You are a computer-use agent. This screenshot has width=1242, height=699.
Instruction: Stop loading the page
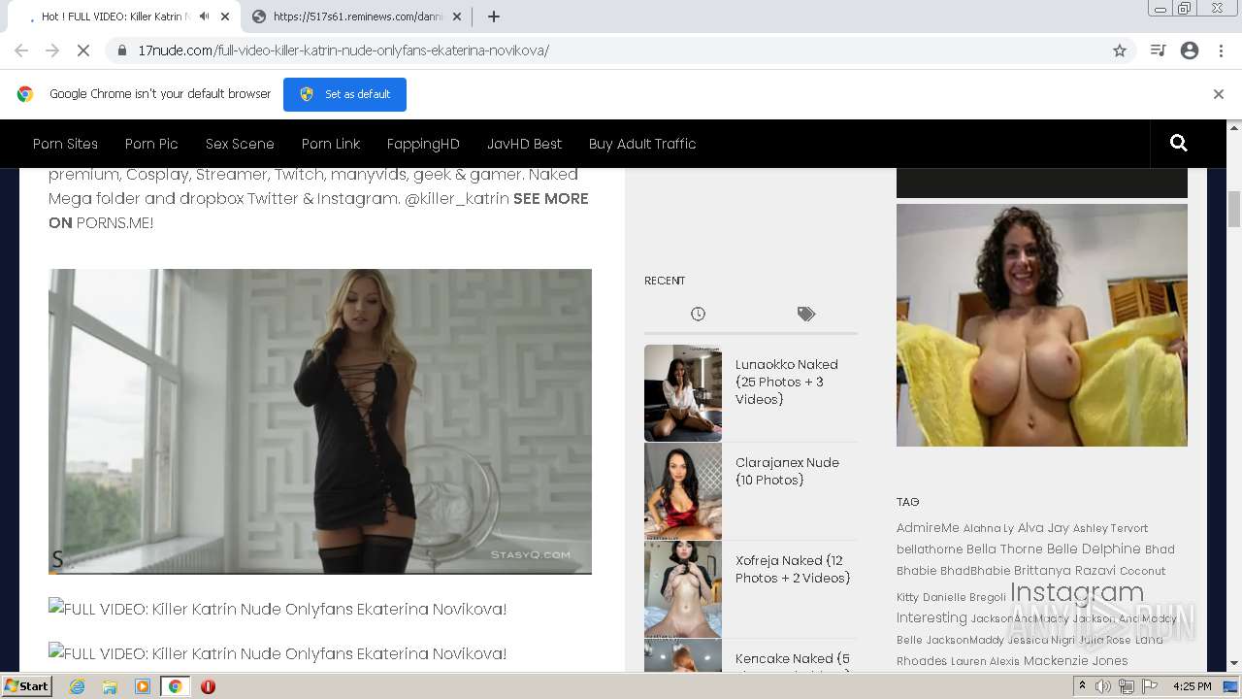[x=83, y=50]
